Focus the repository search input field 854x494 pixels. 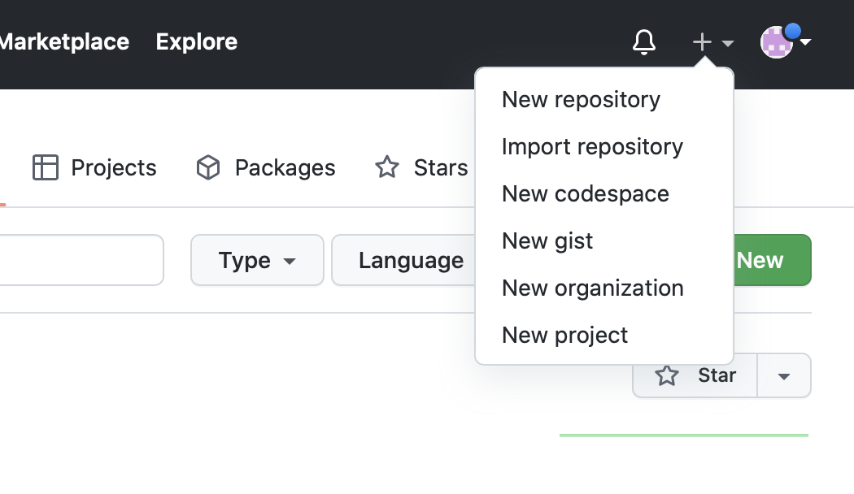[x=80, y=261]
